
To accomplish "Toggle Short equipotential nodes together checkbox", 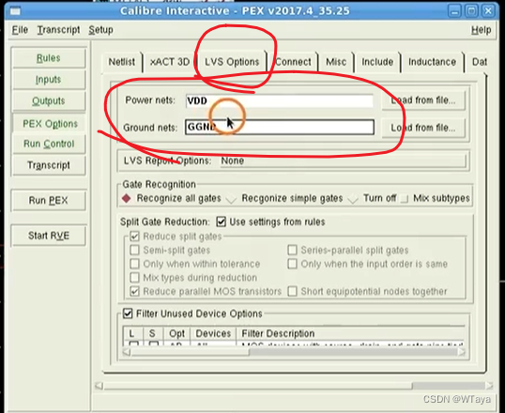I will (292, 291).
